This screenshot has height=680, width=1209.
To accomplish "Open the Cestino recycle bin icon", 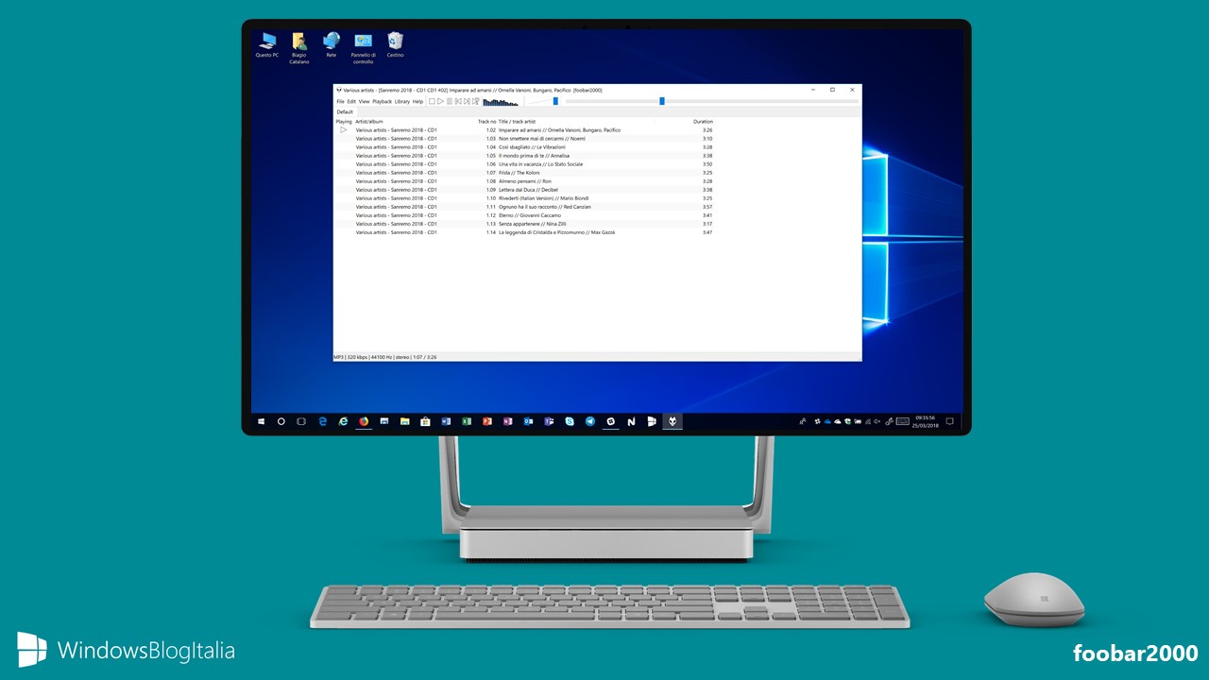I will coord(396,45).
